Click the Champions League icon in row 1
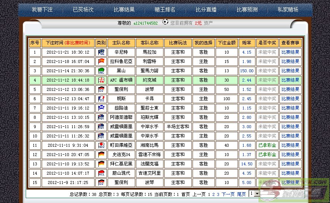The height and width of the screenshot is (203, 330). [101, 52]
